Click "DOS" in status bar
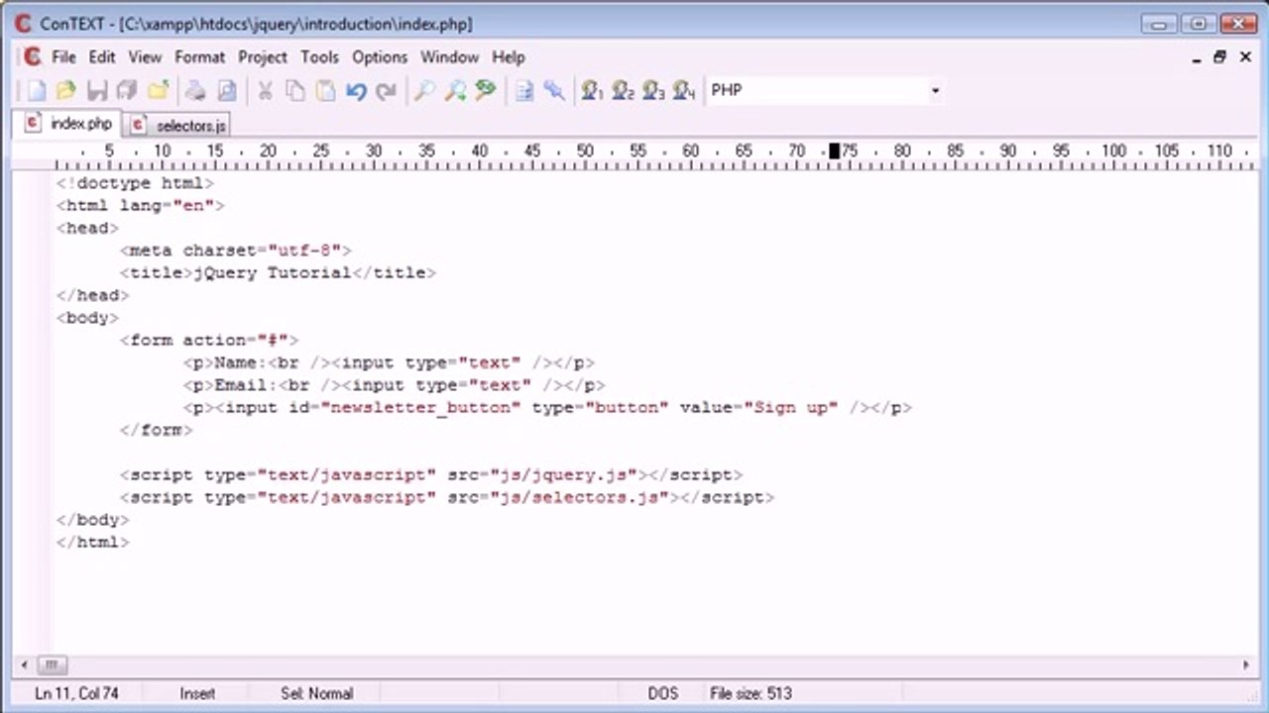The image size is (1269, 713). 663,693
